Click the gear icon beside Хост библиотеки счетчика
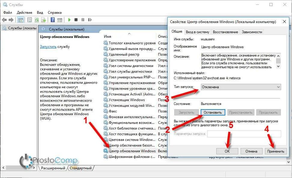The height and width of the screenshot is (178, 292). tap(106, 128)
